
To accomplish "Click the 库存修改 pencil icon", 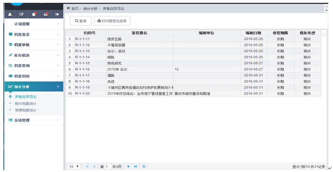I will coord(10,55).
